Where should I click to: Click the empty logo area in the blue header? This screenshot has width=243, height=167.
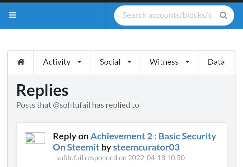click(x=65, y=15)
